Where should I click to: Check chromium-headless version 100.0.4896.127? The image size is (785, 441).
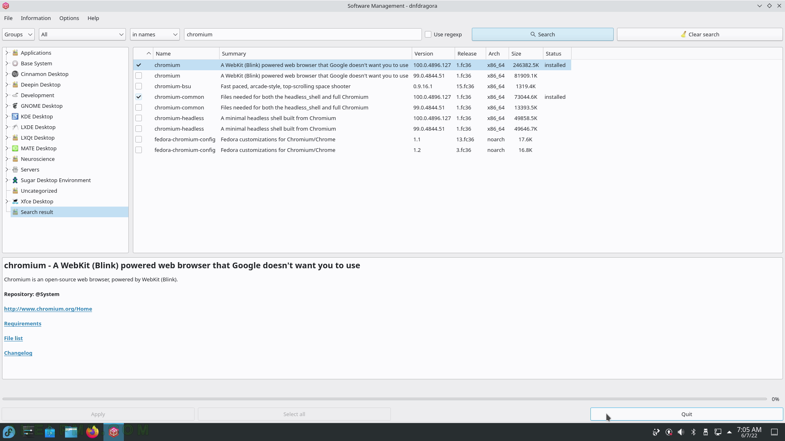[x=139, y=118]
